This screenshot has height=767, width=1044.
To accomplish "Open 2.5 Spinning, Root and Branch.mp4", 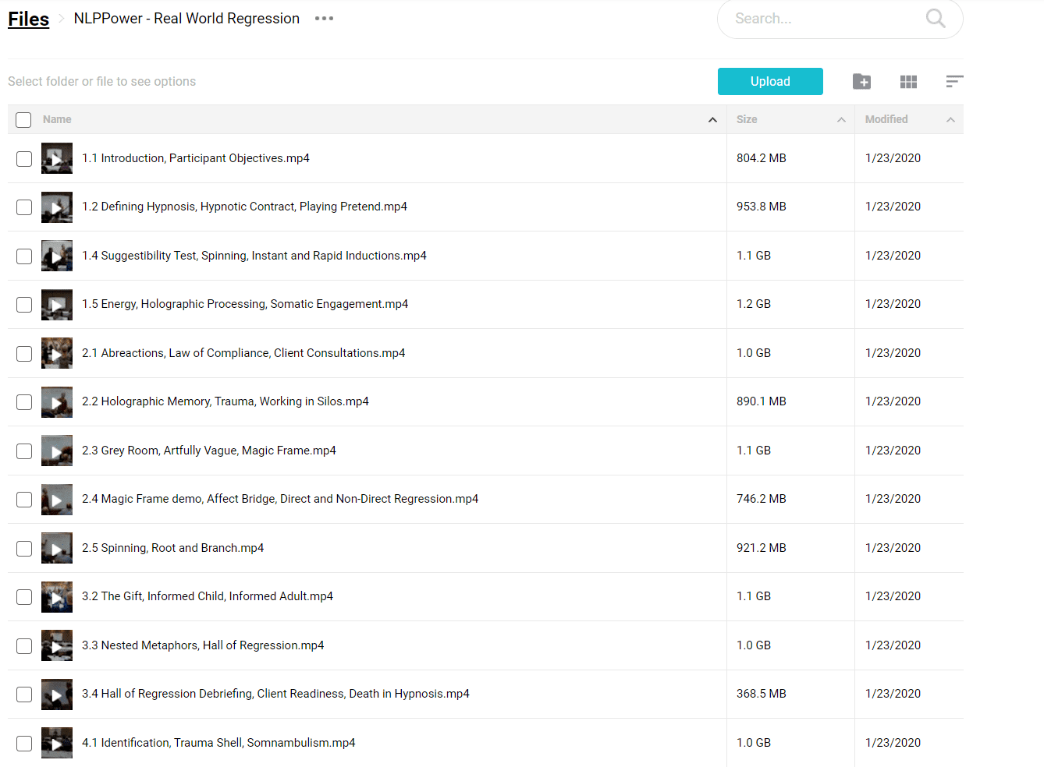I will [x=173, y=548].
